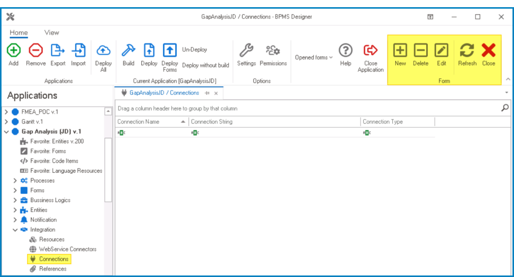Click the Connection String filter cell
This screenshot has height=277, width=514.
click(274, 133)
